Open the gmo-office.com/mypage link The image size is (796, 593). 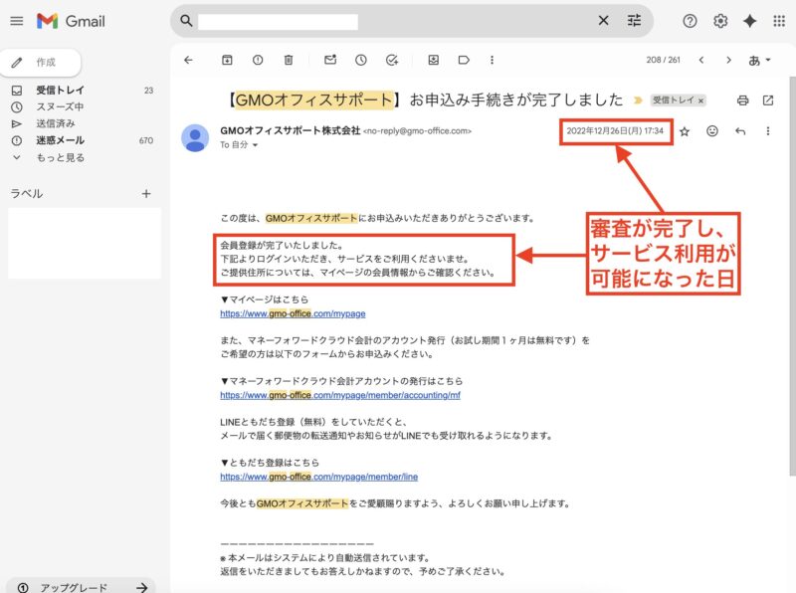point(293,313)
